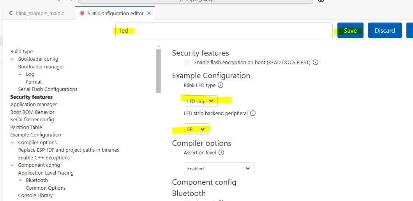The height and width of the screenshot is (201, 413).
Task: Close the SDK Configuration editor tab
Action: point(148,14)
